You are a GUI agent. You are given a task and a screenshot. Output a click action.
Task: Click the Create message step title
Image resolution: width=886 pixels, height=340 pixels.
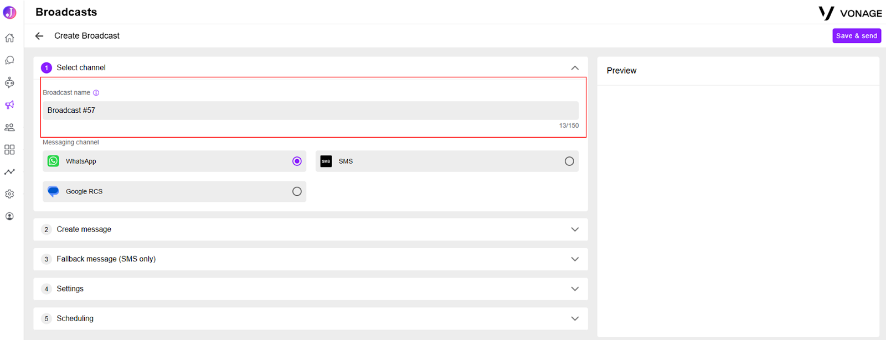(x=84, y=229)
